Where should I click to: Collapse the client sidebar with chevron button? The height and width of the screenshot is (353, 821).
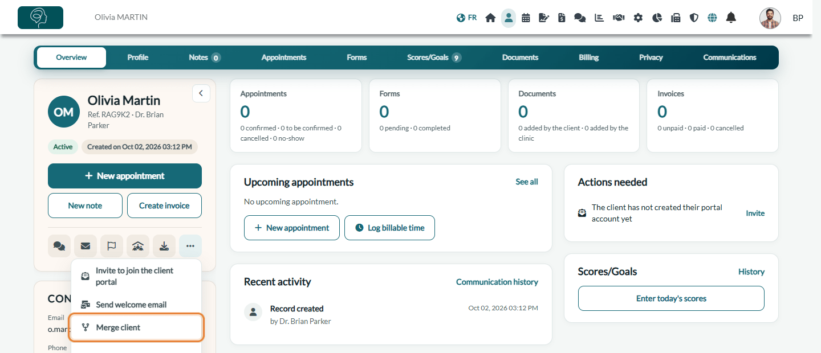pos(201,93)
